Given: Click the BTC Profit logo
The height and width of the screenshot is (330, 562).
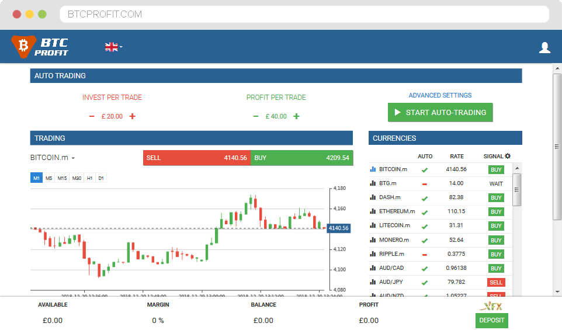Looking at the screenshot, I should click(40, 47).
